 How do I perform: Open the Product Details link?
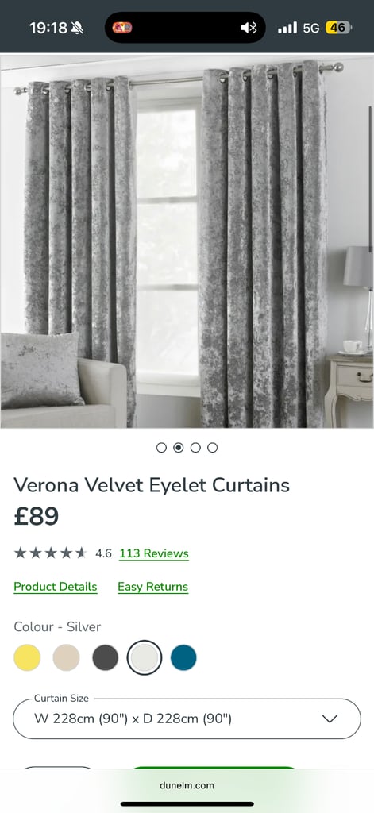56,587
